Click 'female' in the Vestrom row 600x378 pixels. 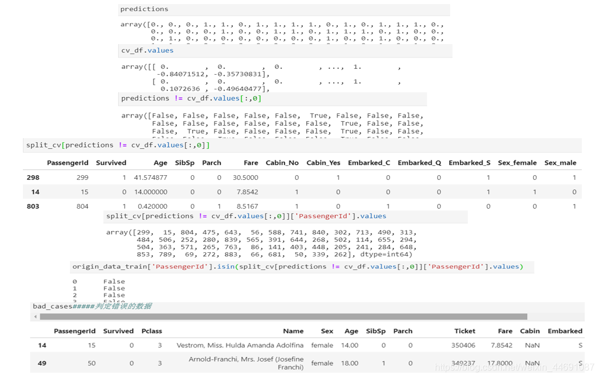pyautogui.click(x=322, y=346)
